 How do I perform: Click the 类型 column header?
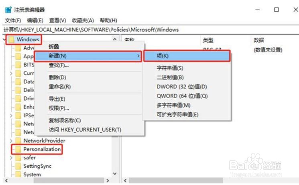coord(208,40)
